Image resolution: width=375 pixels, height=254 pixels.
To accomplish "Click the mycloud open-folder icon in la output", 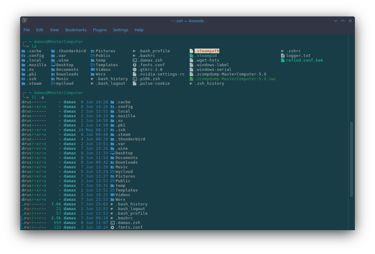I will pos(53,84).
